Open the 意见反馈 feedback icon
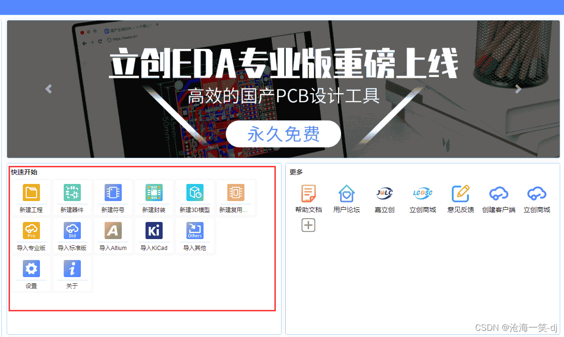This screenshot has width=564, height=337. pyautogui.click(x=461, y=193)
